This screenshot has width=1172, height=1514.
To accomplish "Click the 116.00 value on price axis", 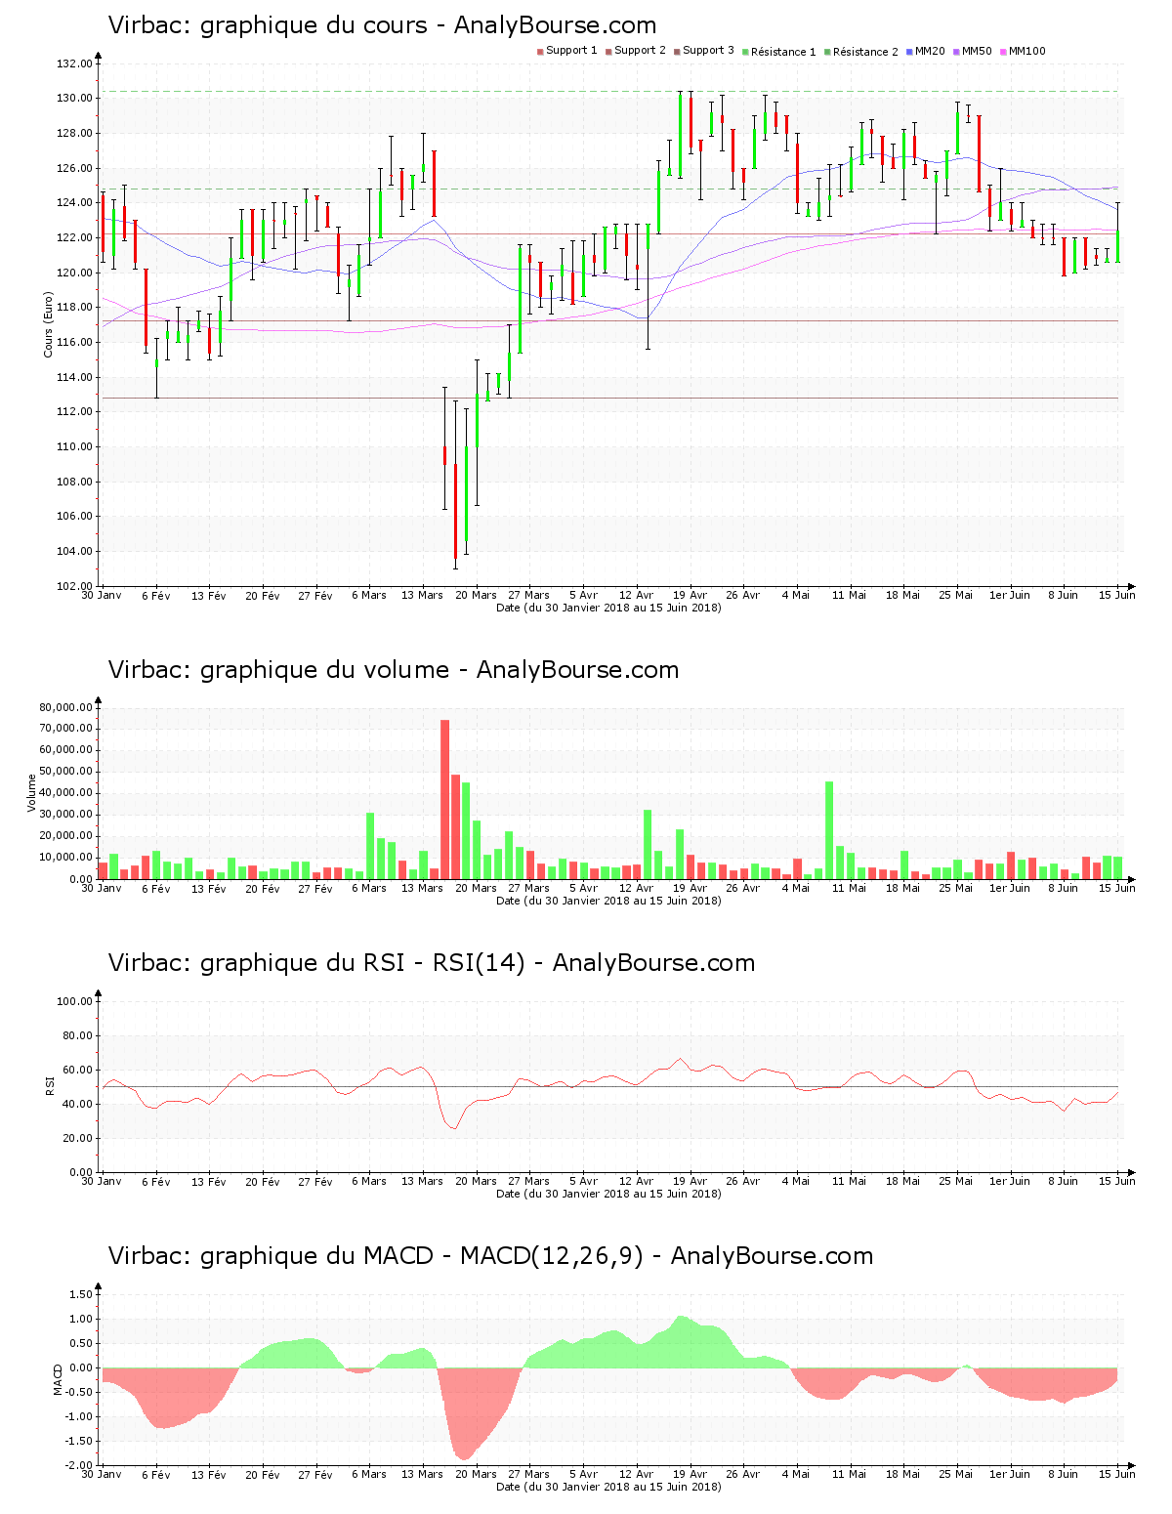I will [x=74, y=342].
